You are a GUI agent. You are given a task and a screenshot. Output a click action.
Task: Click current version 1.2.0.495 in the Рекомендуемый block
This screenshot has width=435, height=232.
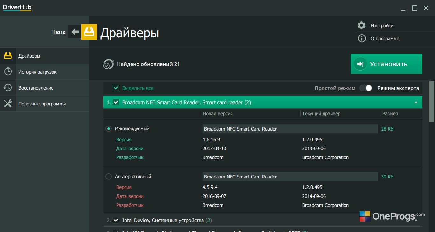click(312, 140)
